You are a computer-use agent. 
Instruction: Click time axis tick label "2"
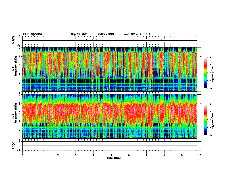pos(58,155)
